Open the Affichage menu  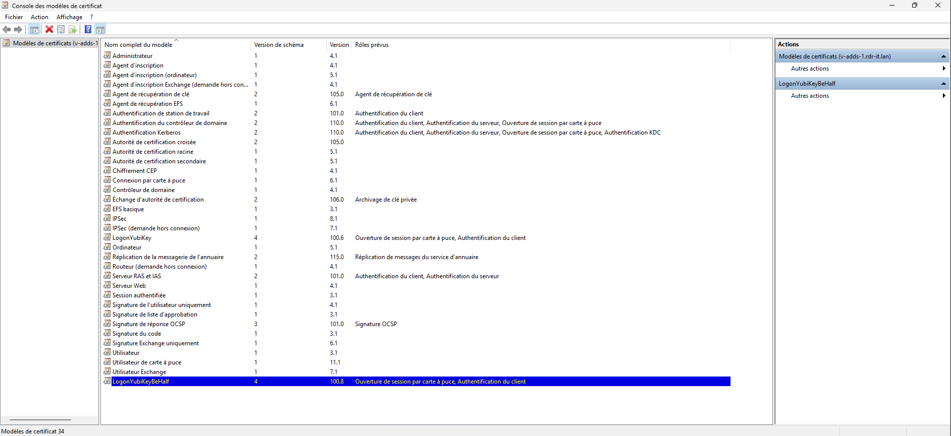[69, 17]
